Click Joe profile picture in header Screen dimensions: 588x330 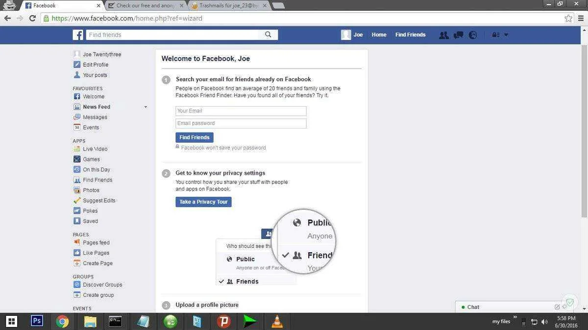point(346,35)
